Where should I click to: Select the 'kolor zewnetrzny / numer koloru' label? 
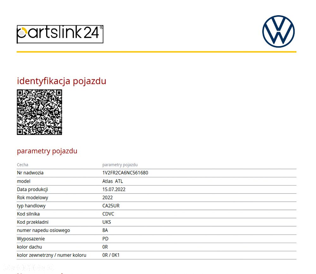pos(52,255)
